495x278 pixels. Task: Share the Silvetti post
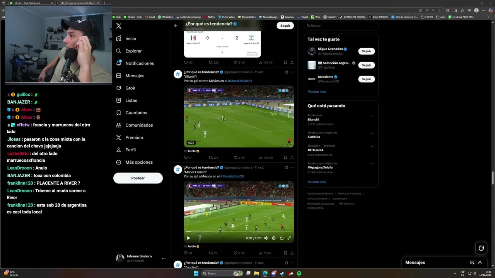[x=292, y=158]
